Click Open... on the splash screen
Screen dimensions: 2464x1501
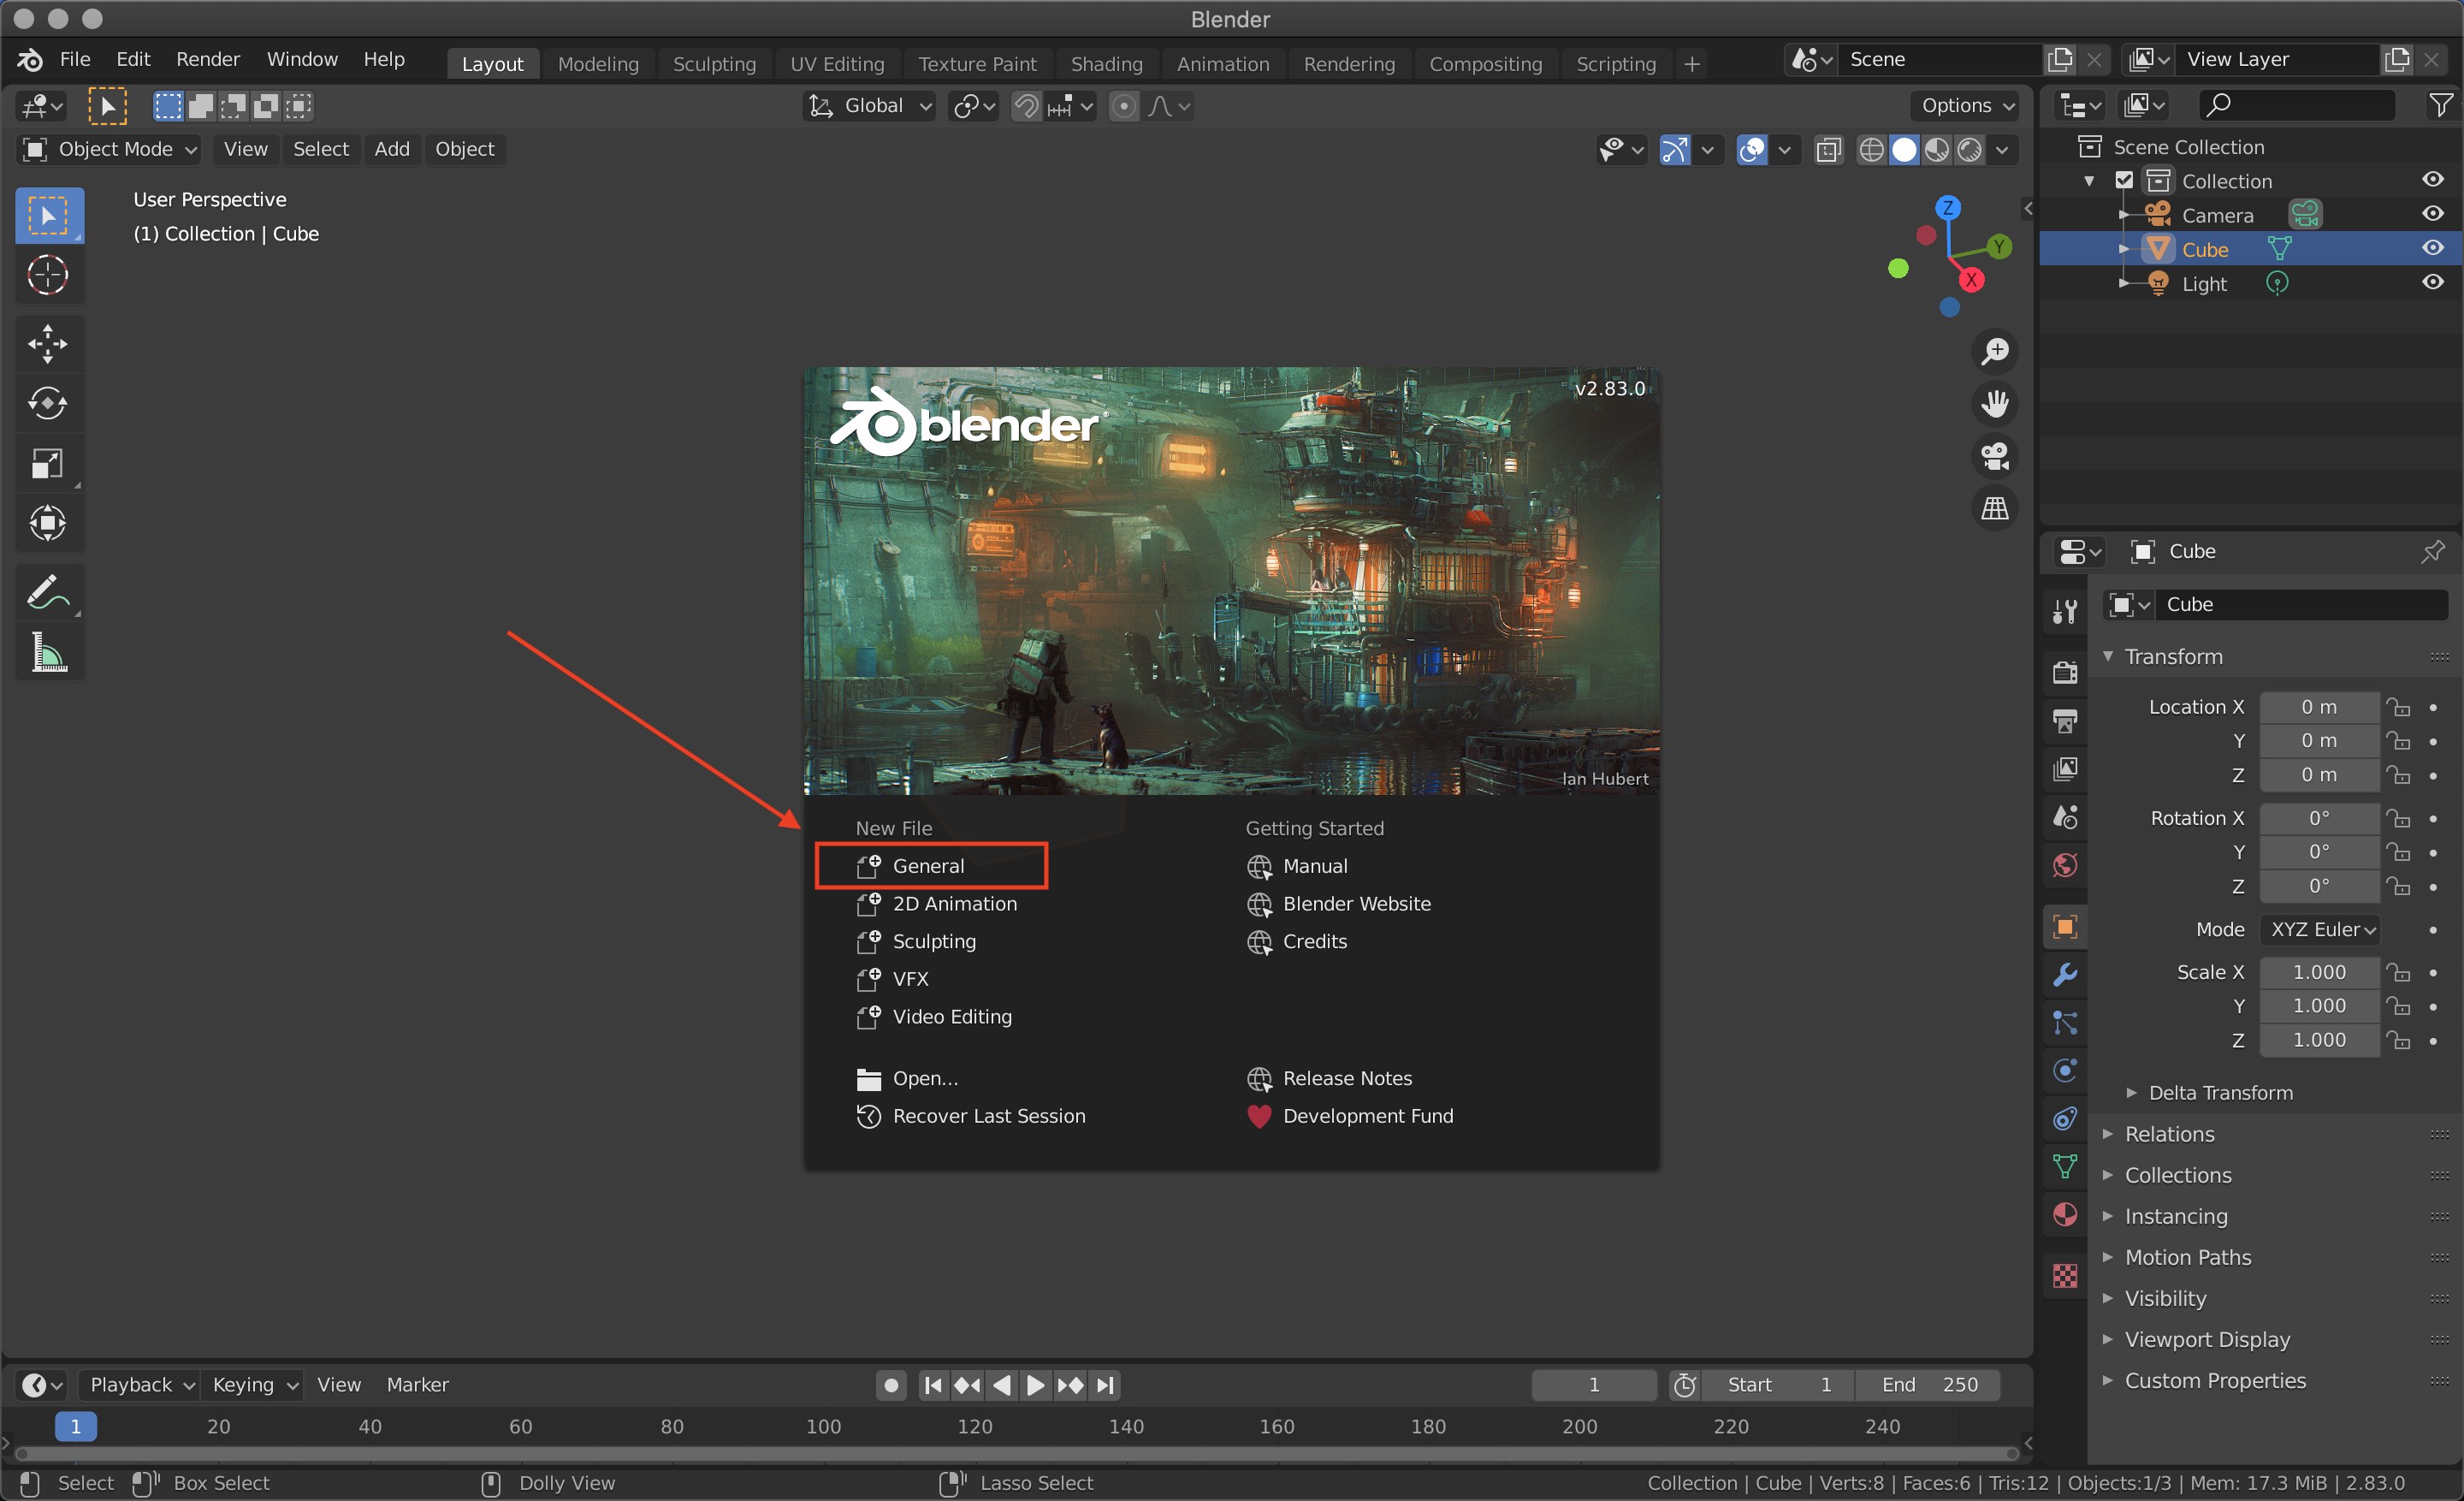pos(908,1079)
